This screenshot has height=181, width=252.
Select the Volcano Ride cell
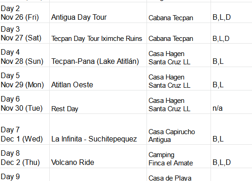98,156
